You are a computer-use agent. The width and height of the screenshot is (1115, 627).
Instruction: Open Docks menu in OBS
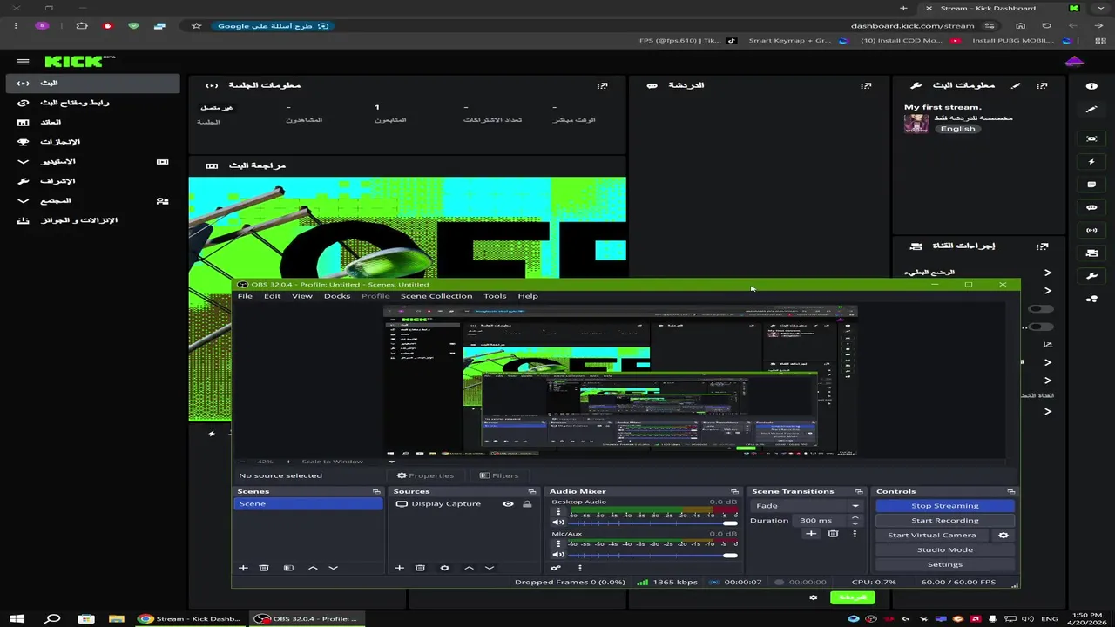click(337, 296)
